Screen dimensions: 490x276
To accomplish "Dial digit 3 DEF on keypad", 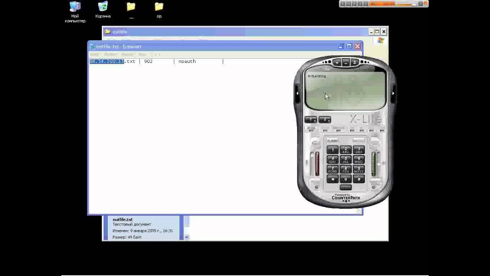I will 359,149.
